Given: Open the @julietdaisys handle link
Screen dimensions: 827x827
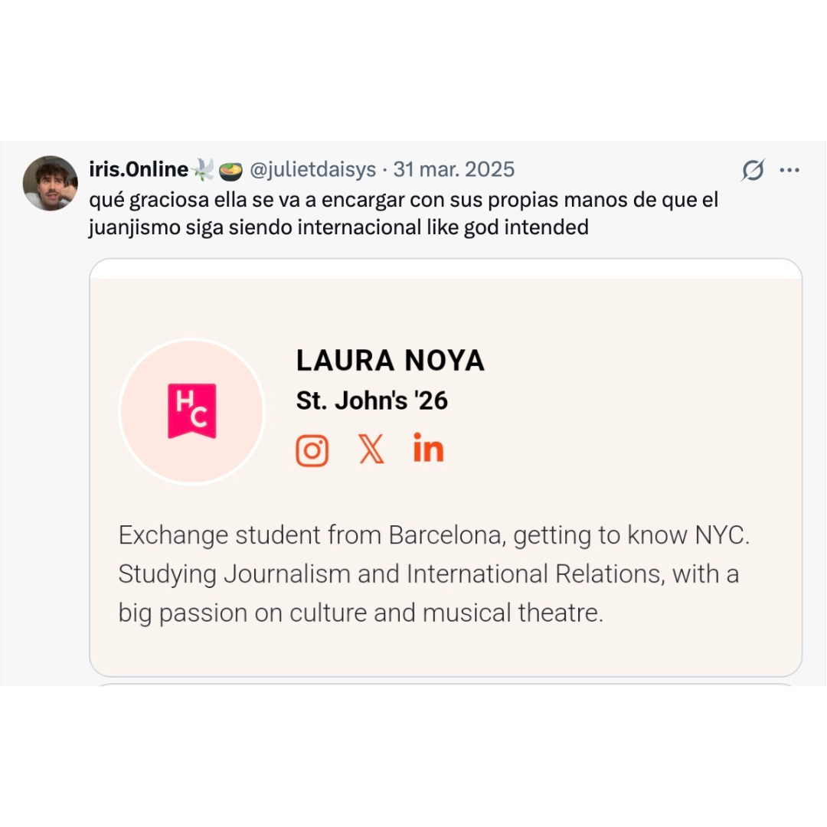Looking at the screenshot, I should 312,169.
